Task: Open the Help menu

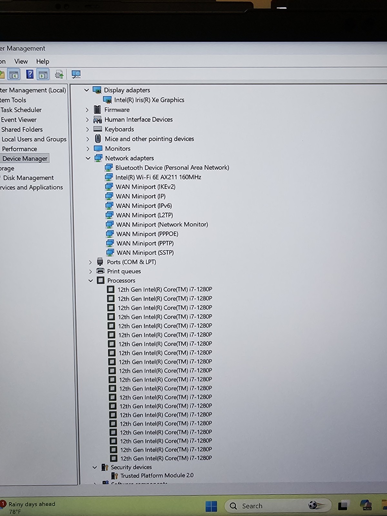Action: pos(43,61)
